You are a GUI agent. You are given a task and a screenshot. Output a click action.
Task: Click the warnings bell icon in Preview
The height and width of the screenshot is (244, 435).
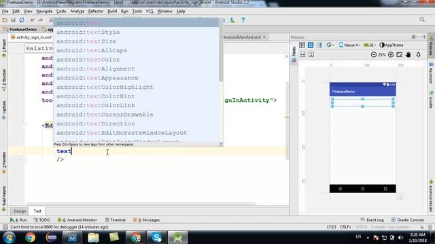pyautogui.click(x=419, y=54)
